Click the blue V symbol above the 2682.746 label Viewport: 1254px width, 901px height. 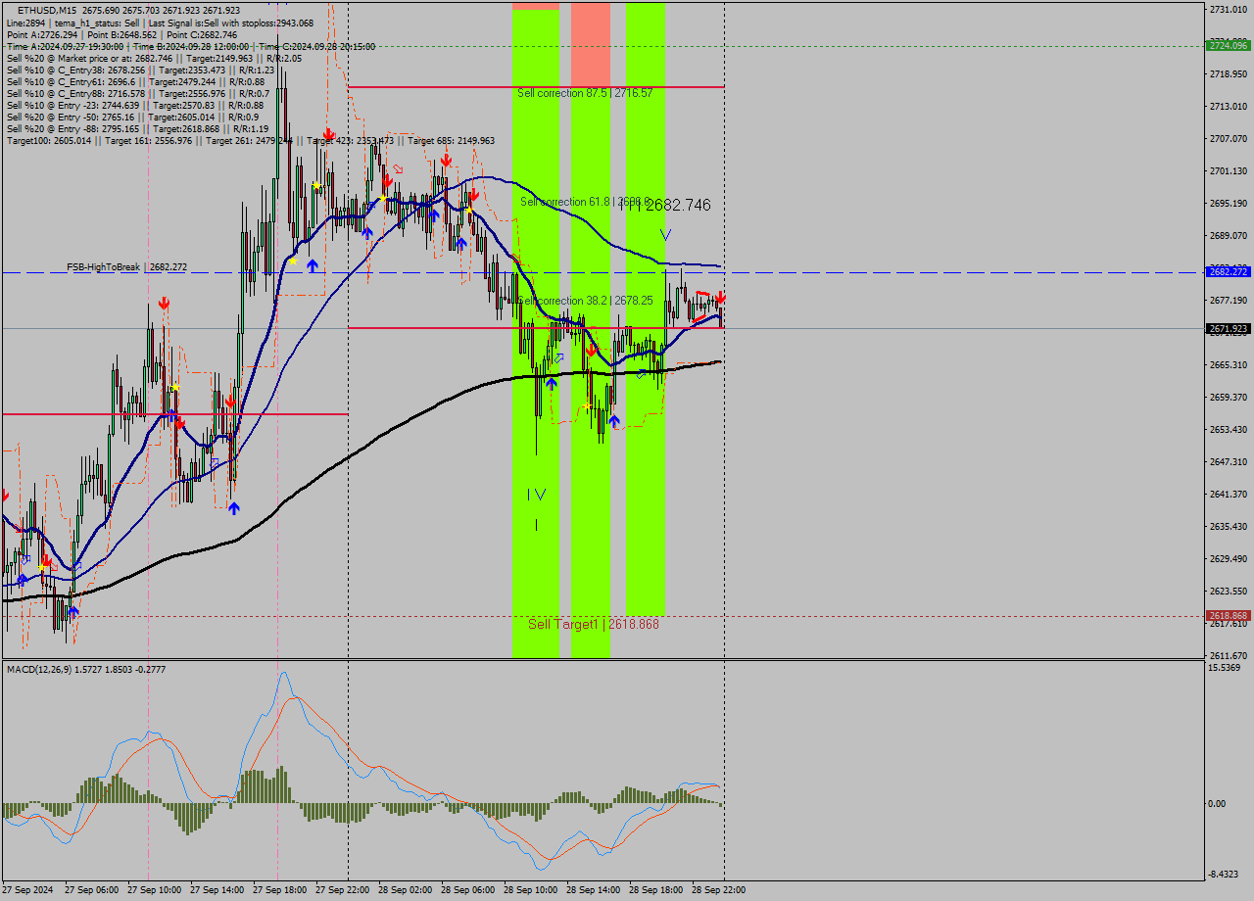pos(665,234)
